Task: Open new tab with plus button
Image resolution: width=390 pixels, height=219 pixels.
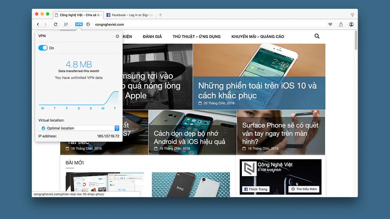Action: point(160,15)
